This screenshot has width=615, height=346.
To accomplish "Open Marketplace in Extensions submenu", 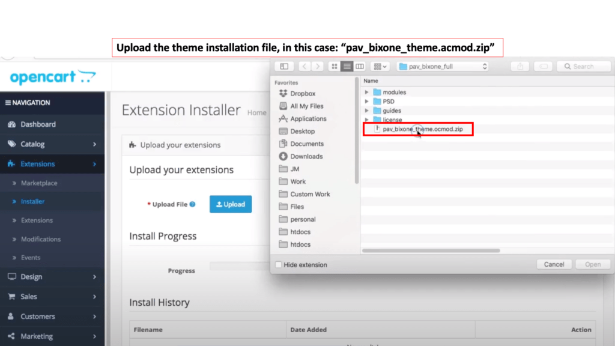I will click(39, 183).
